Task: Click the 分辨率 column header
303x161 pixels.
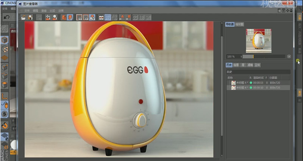Action: coord(273,78)
